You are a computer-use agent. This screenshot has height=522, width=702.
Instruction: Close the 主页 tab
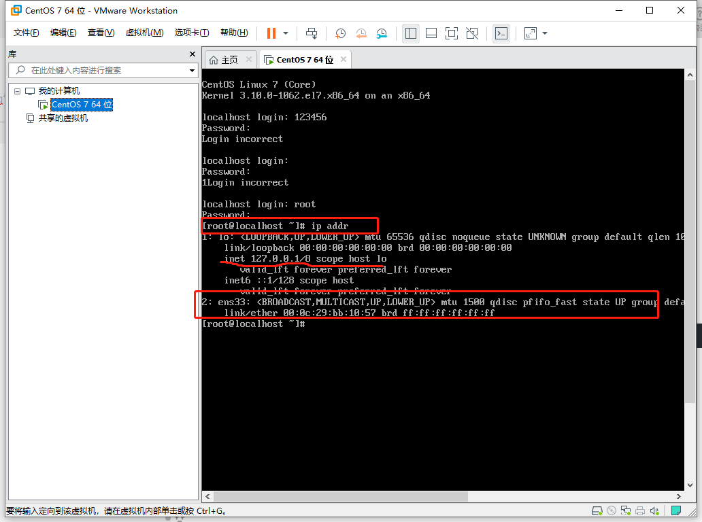click(x=249, y=59)
